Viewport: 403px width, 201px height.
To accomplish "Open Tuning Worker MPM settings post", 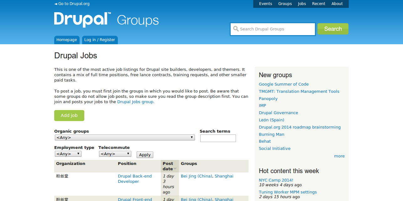I will pyautogui.click(x=288, y=192).
